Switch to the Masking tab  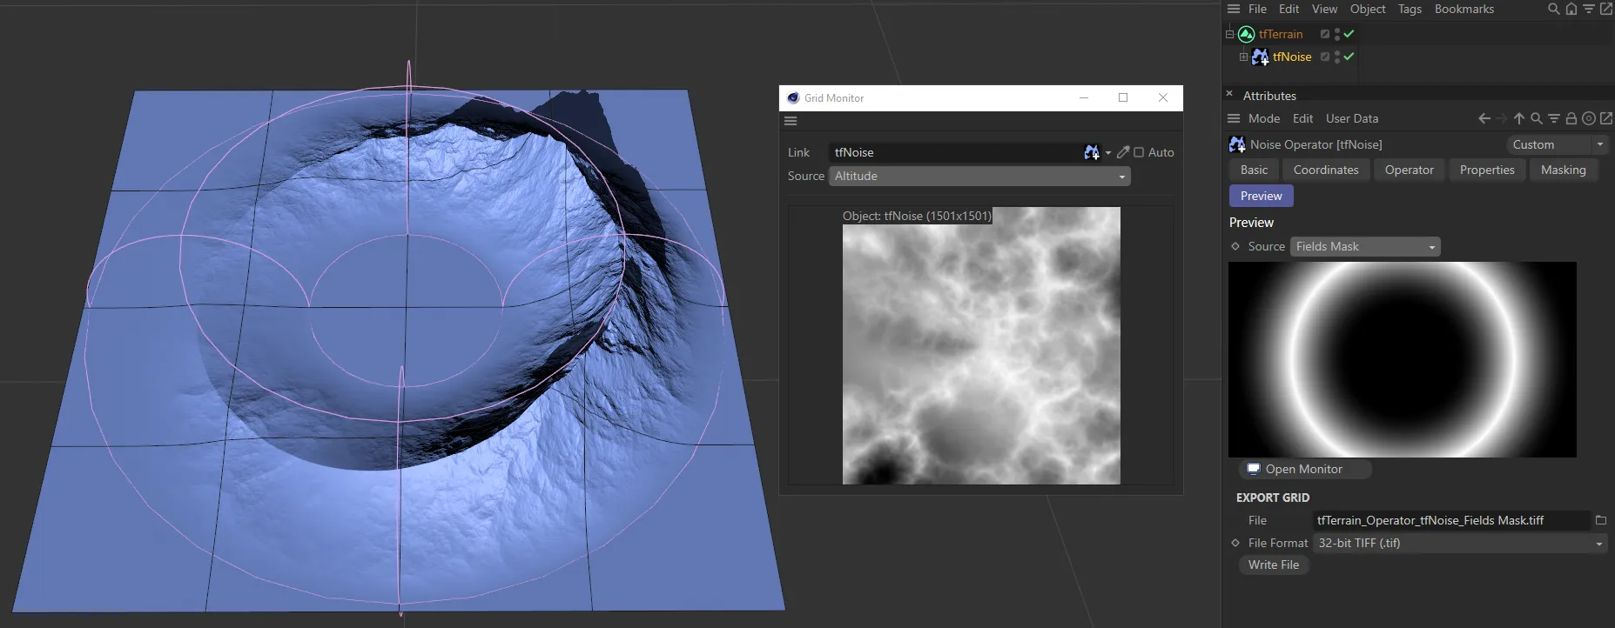(x=1563, y=170)
